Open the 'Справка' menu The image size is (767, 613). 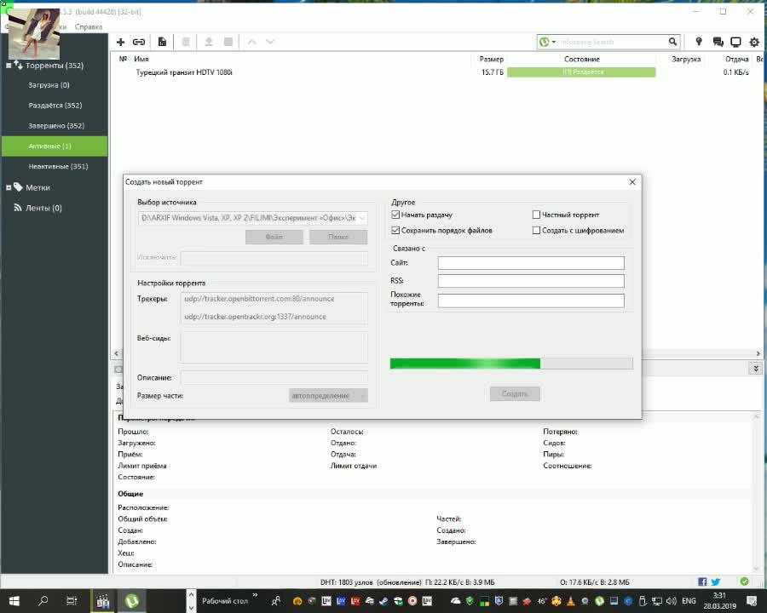pyautogui.click(x=89, y=26)
